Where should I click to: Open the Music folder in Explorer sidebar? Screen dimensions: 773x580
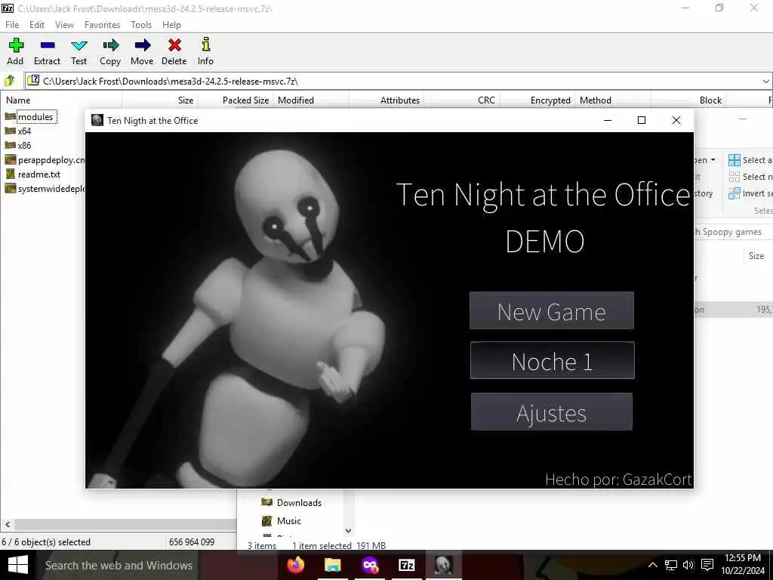coord(281,521)
